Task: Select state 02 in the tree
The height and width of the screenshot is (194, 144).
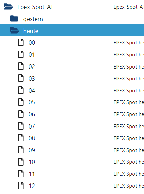Action: tap(32, 67)
